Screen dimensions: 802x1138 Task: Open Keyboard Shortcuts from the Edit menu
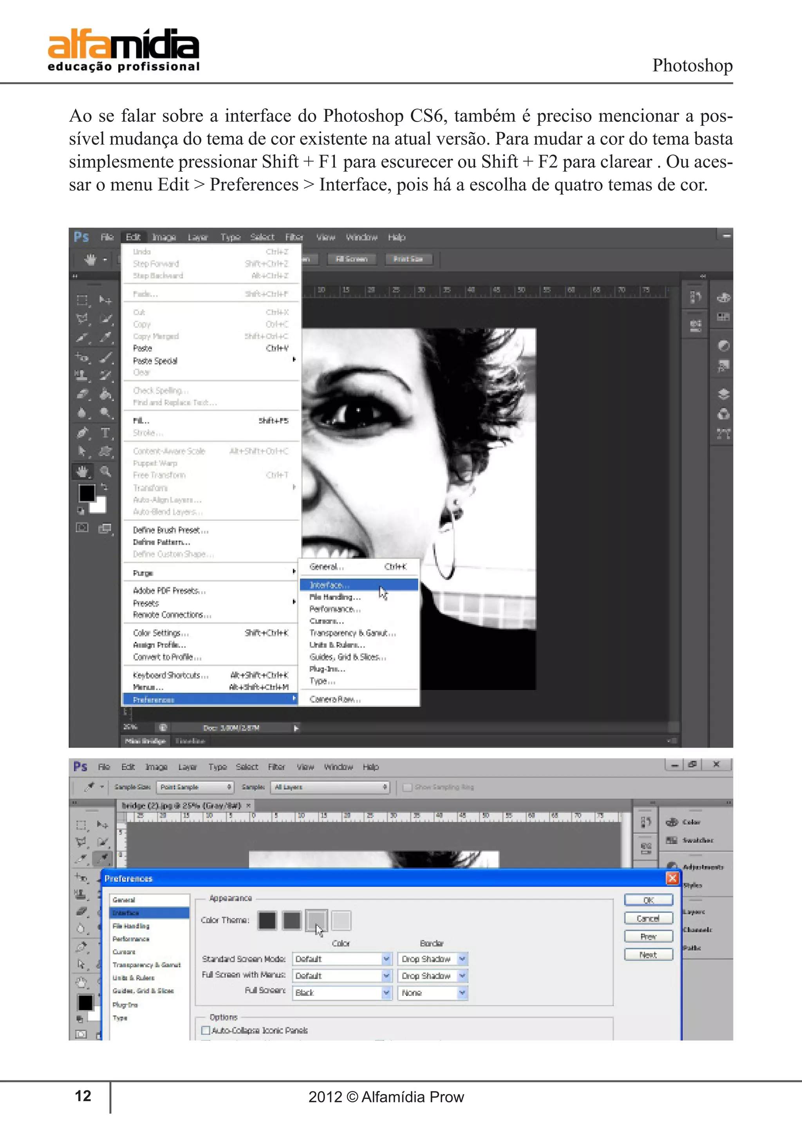click(210, 675)
